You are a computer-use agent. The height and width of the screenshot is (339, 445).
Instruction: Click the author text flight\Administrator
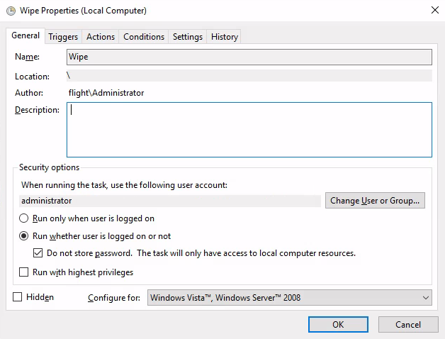click(106, 93)
